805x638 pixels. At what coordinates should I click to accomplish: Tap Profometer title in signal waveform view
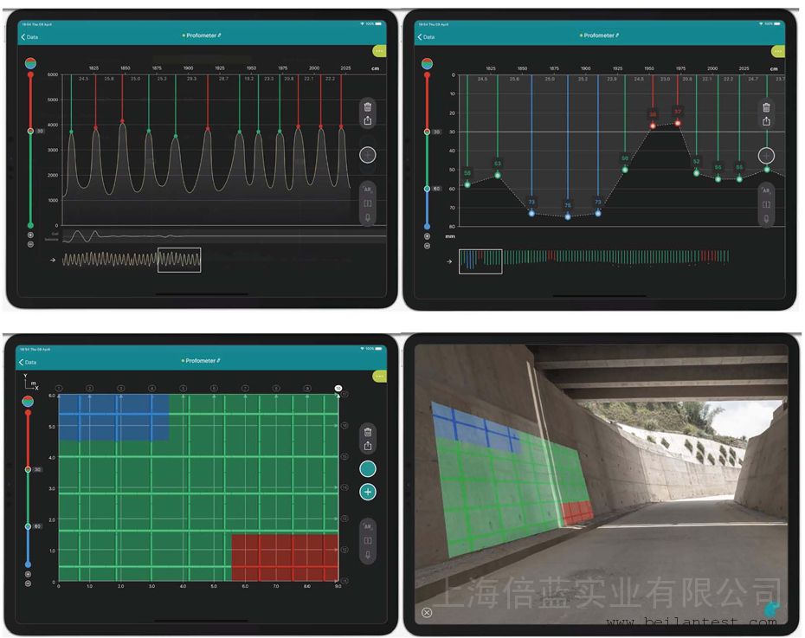coord(201,35)
